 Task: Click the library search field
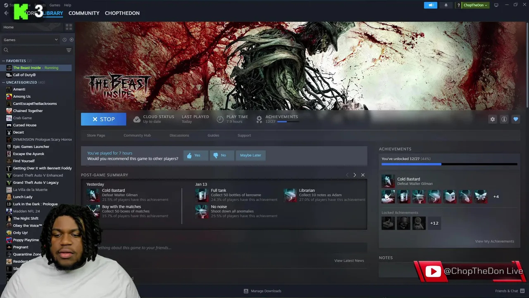point(33,50)
